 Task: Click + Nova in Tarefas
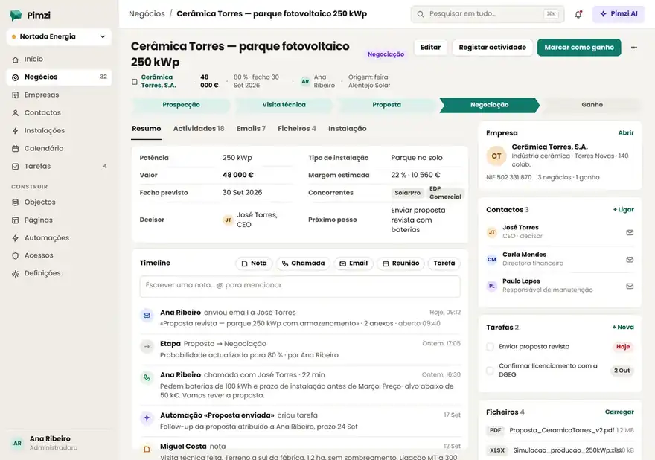623,328
